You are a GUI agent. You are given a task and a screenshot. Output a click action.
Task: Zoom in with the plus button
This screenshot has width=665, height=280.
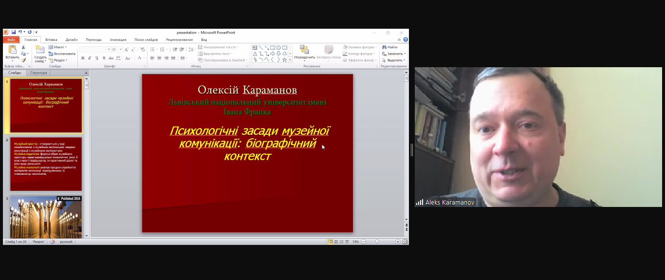[398, 242]
